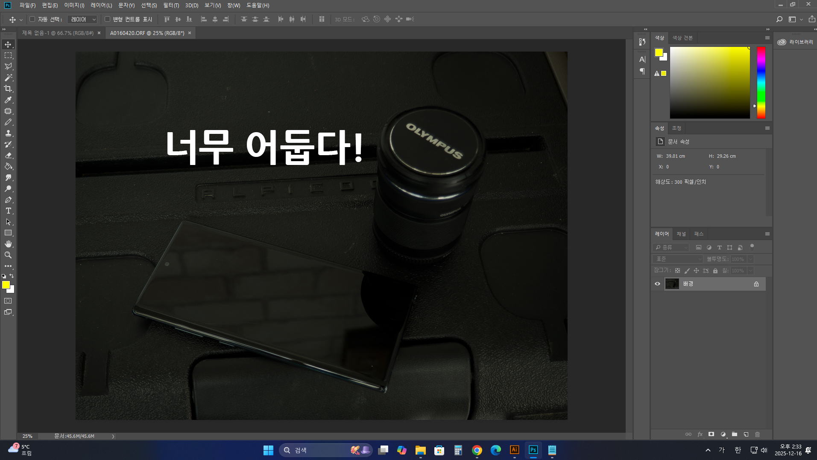Select the Rectangle shape tool

pyautogui.click(x=8, y=233)
